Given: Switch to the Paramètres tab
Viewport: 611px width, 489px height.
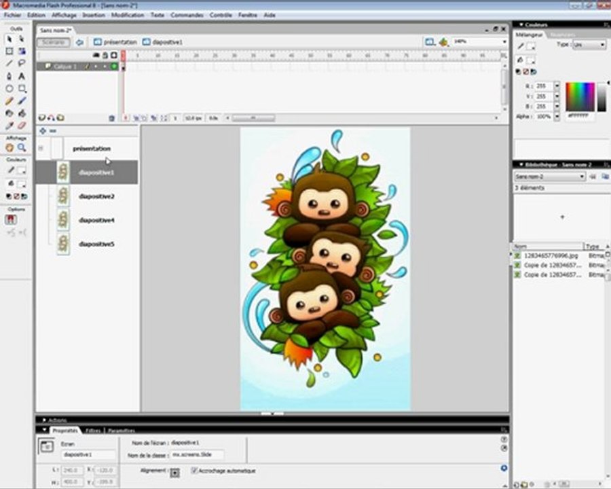Looking at the screenshot, I should coord(122,431).
